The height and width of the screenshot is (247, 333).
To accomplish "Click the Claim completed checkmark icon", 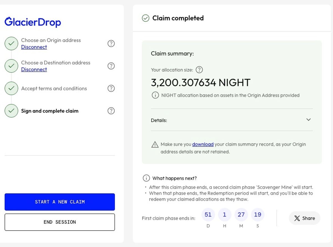I will 145,18.
